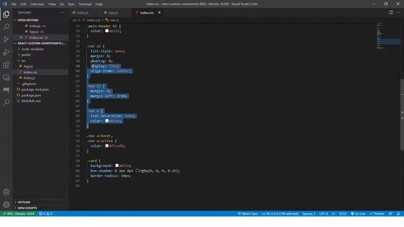Screen dimensions: 404x227
Task: Open errors and warnings problems indicator
Action: coord(45,214)
